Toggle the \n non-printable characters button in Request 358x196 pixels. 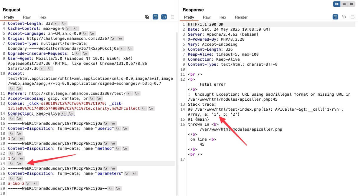click(x=164, y=17)
